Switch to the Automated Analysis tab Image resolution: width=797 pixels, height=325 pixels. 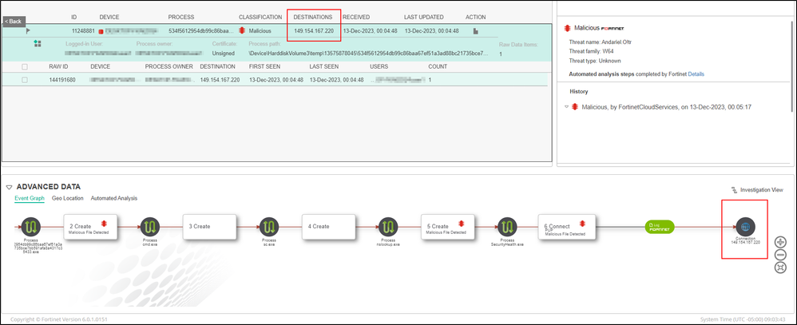pos(114,198)
